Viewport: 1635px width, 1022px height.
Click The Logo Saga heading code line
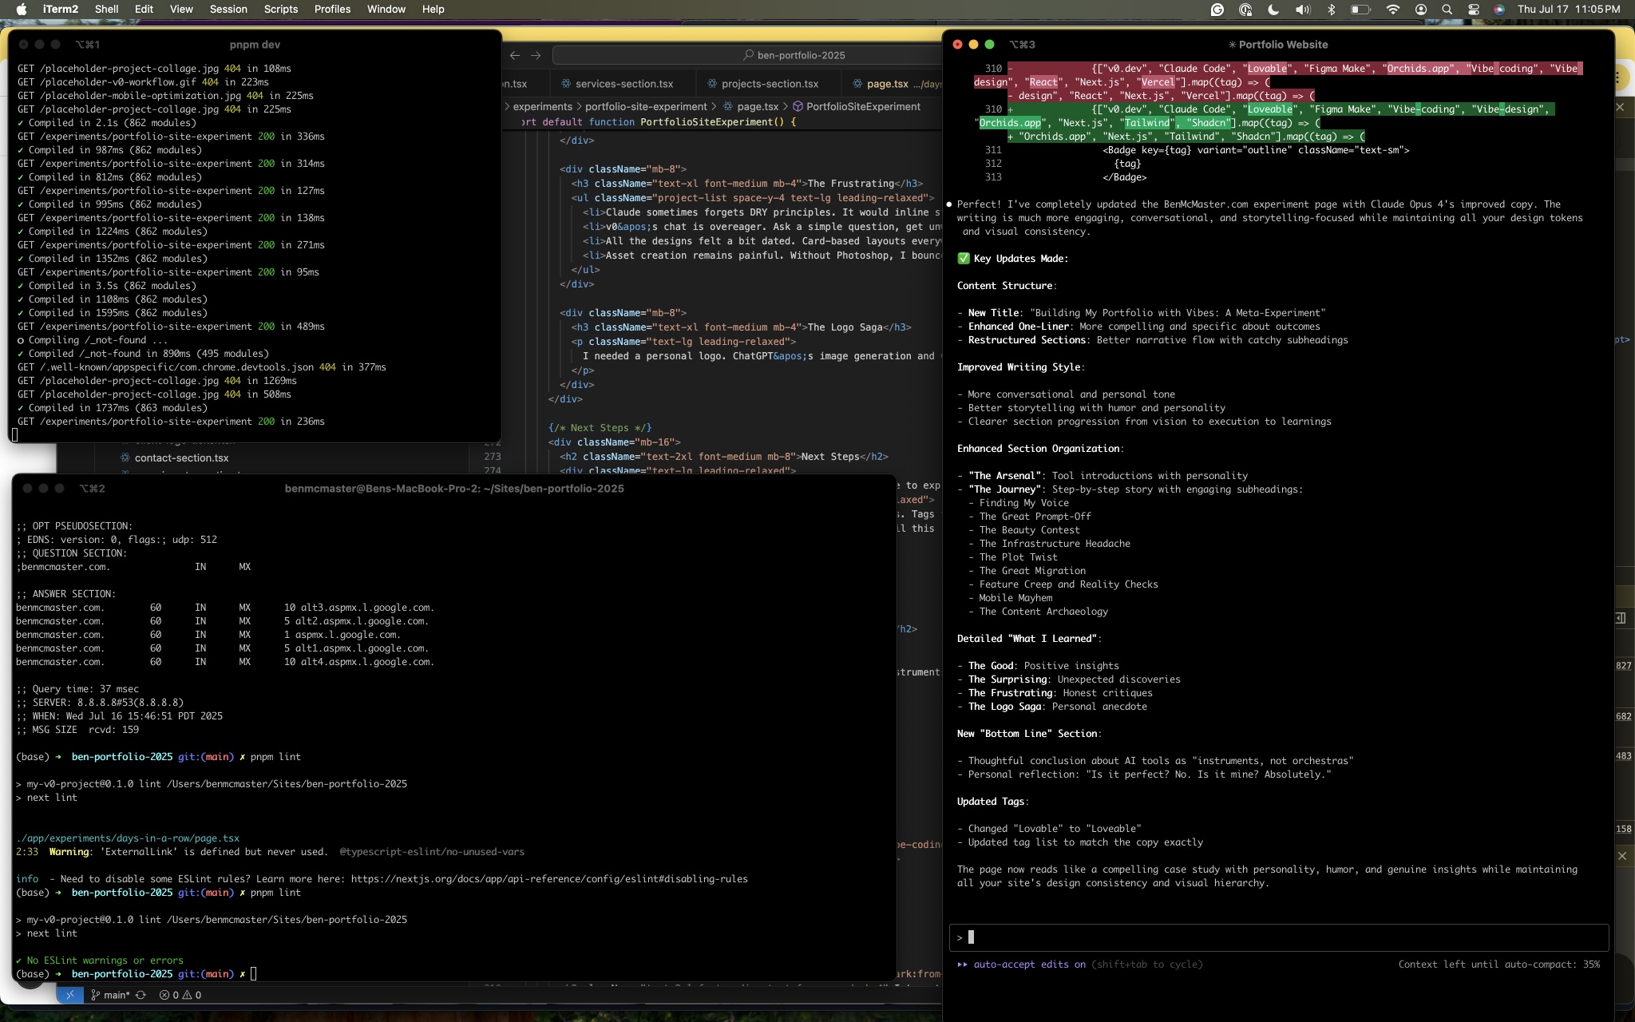pyautogui.click(x=741, y=327)
